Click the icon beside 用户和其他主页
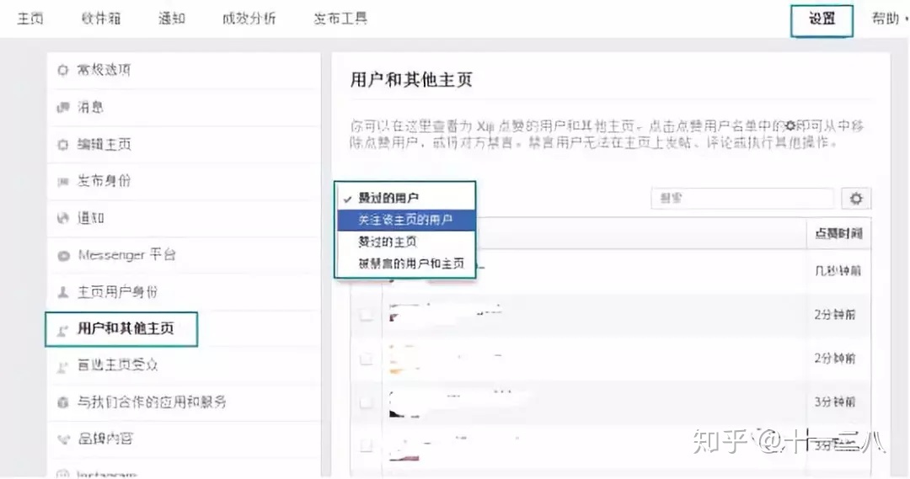Image resolution: width=910 pixels, height=479 pixels. click(x=62, y=330)
